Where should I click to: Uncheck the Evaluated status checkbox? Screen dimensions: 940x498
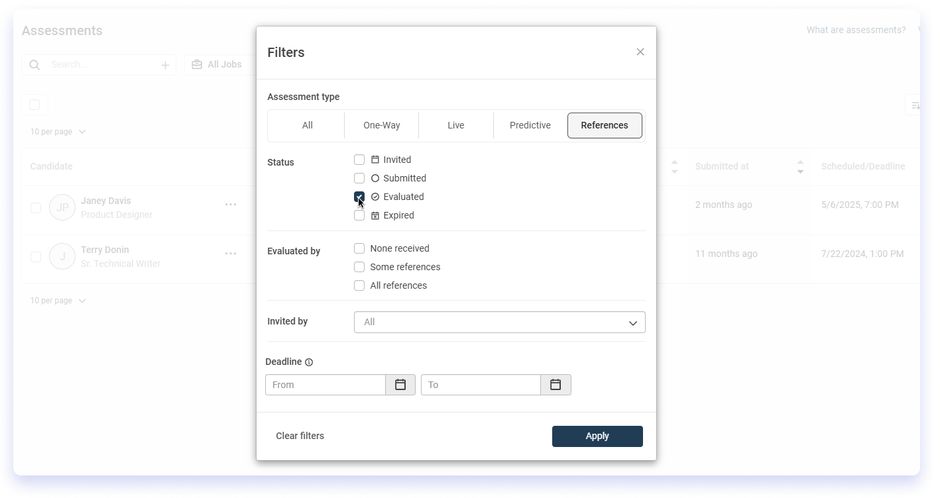click(359, 197)
